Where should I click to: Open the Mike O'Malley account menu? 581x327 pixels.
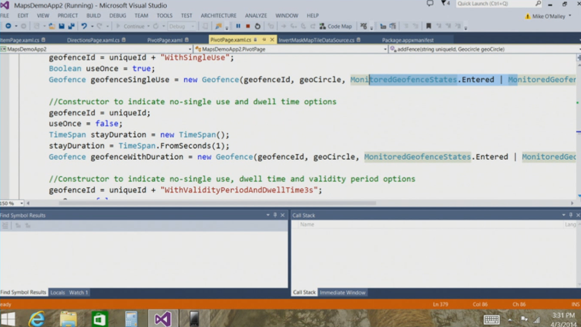point(549,16)
